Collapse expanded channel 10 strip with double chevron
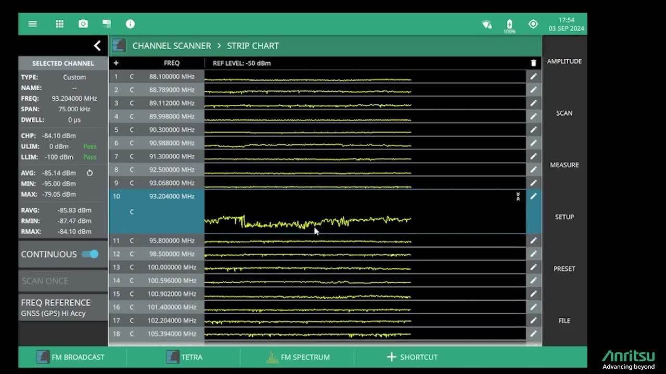 (x=518, y=196)
